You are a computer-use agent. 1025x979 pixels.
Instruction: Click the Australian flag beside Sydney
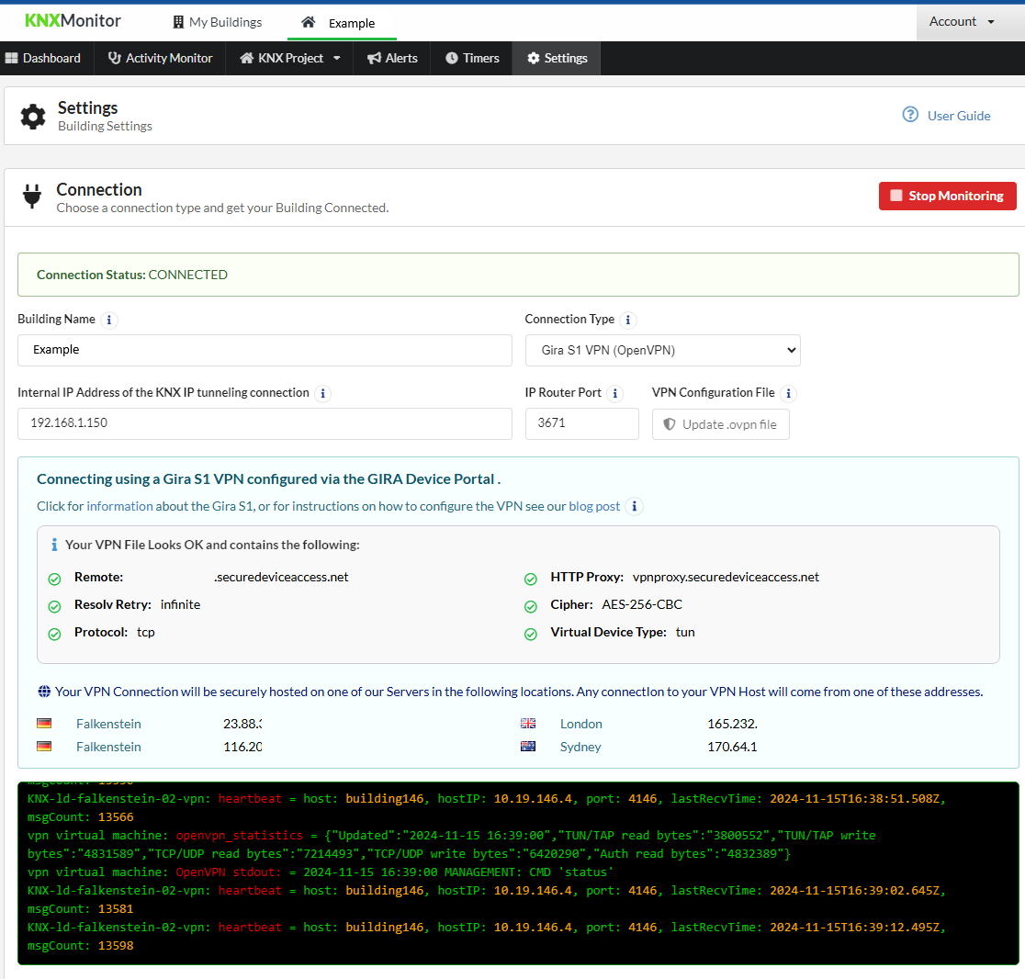click(x=528, y=746)
